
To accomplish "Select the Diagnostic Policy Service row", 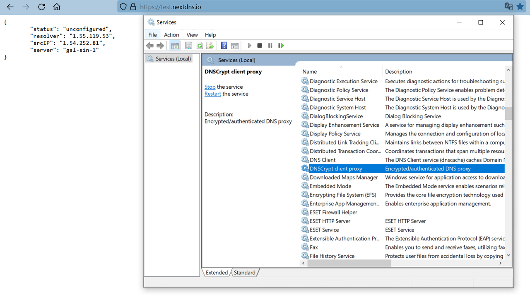I will (402, 90).
